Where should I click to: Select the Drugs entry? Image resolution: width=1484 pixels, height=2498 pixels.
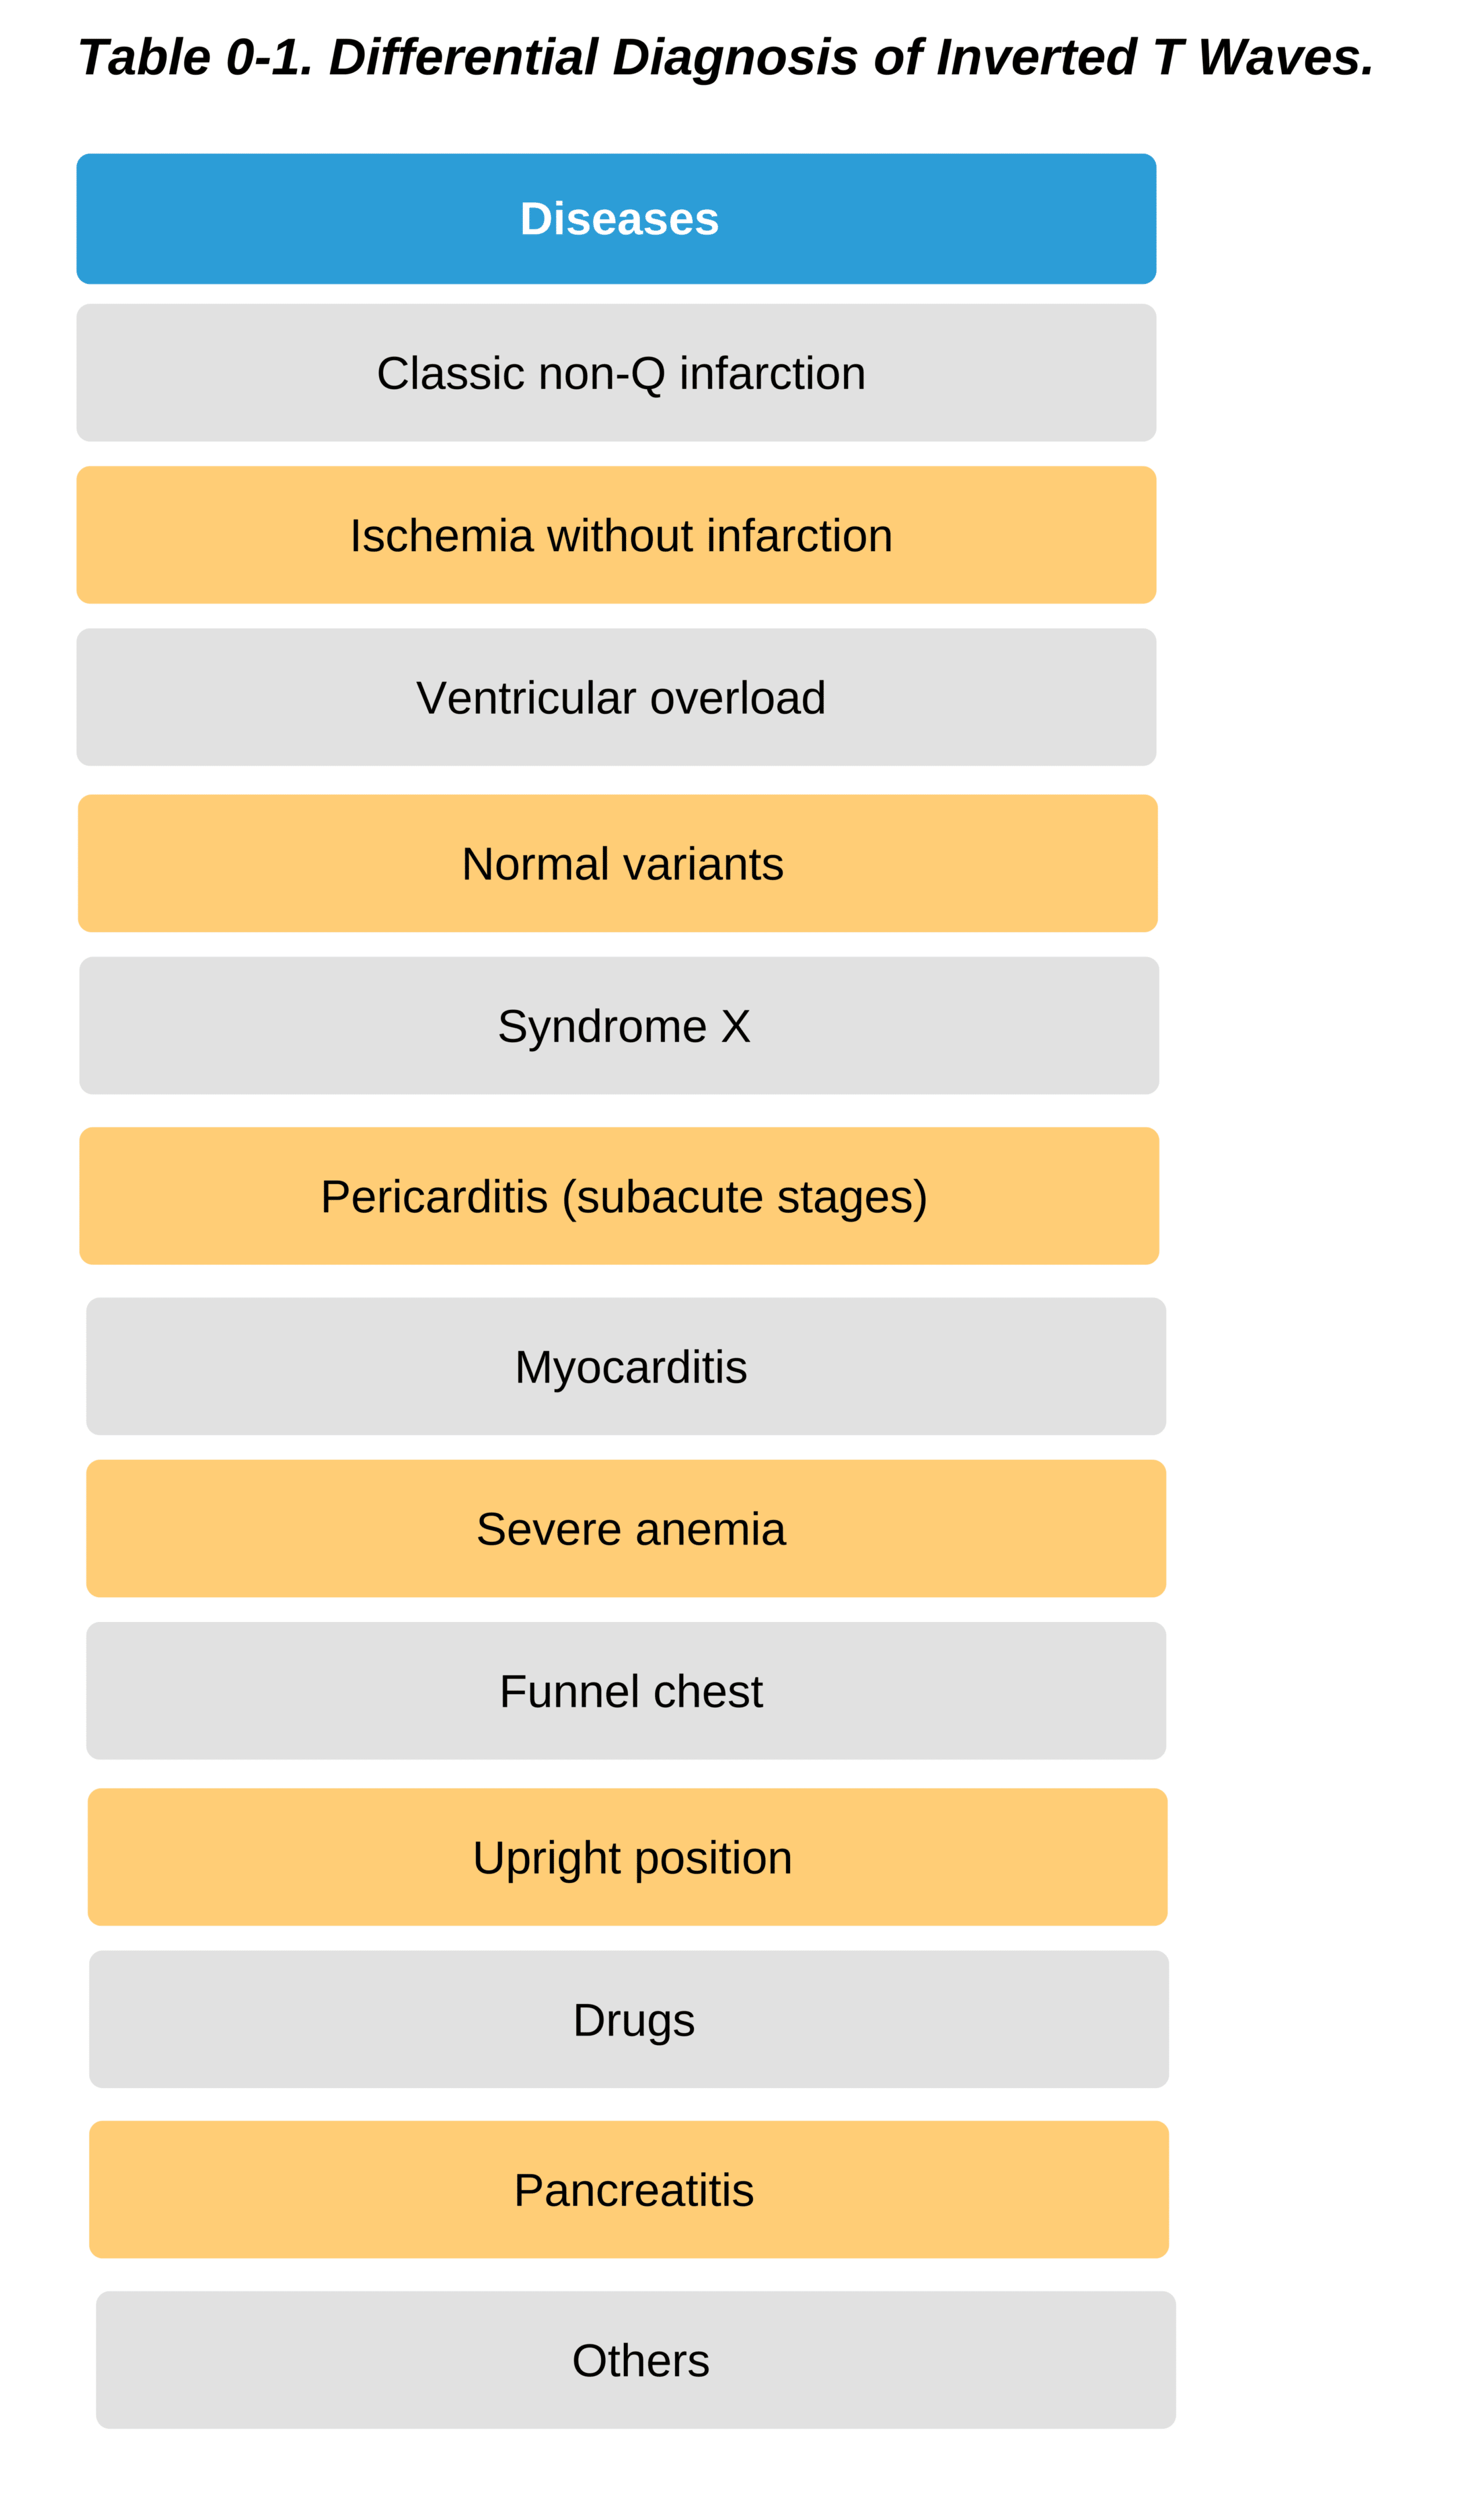click(629, 2020)
